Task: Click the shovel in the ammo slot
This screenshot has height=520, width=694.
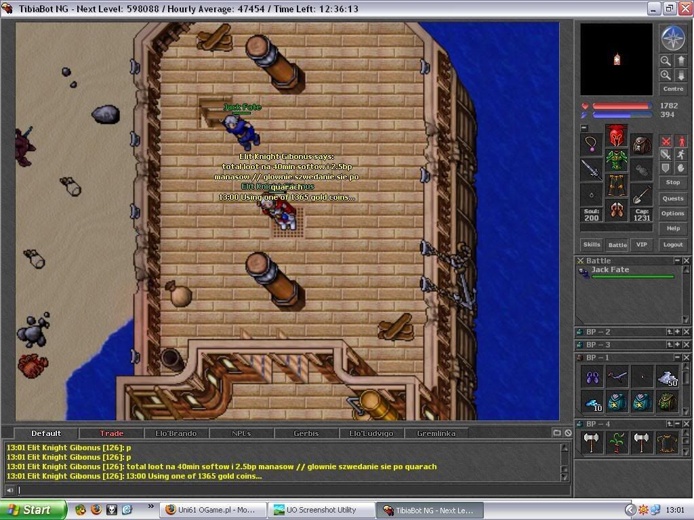Action: click(x=641, y=194)
